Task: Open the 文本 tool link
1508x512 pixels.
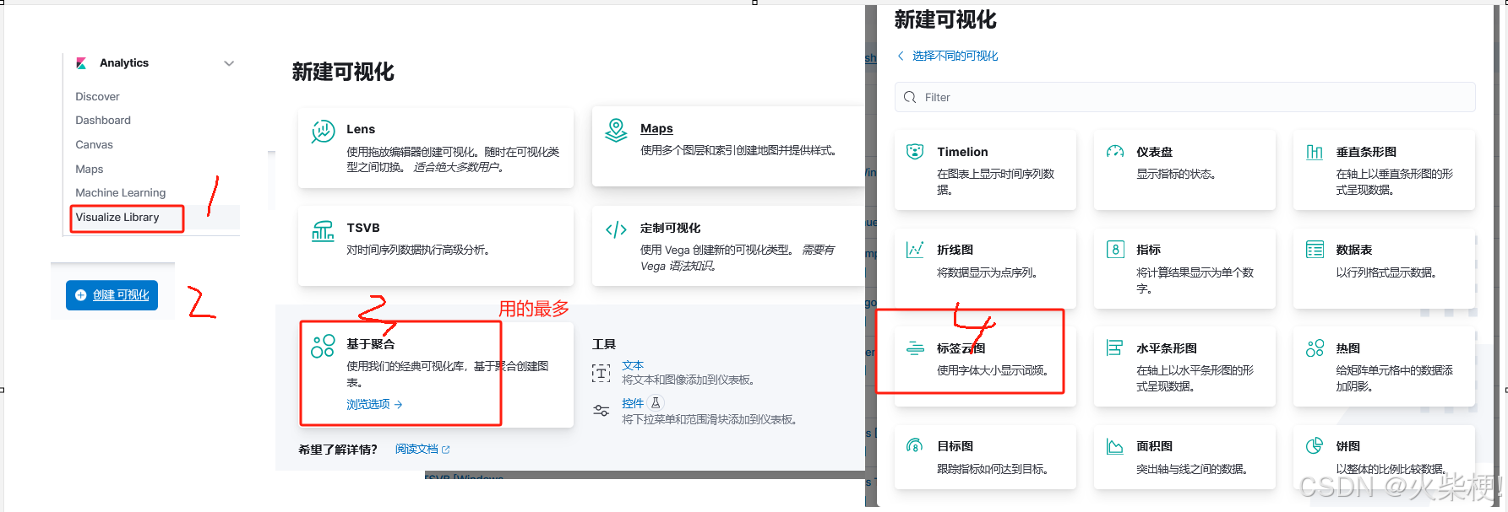Action: pyautogui.click(x=633, y=365)
